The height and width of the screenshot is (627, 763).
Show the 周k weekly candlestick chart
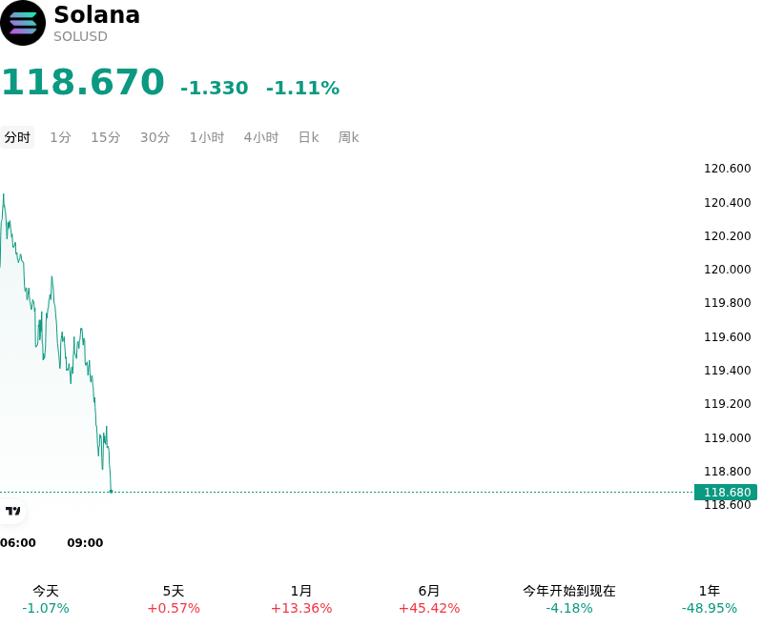point(348,137)
